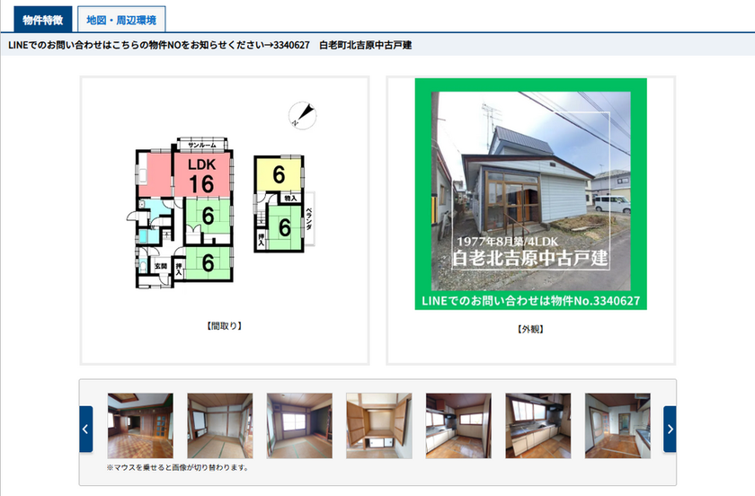Open the exterior house photo
This screenshot has height=496, width=755.
[x=530, y=194]
